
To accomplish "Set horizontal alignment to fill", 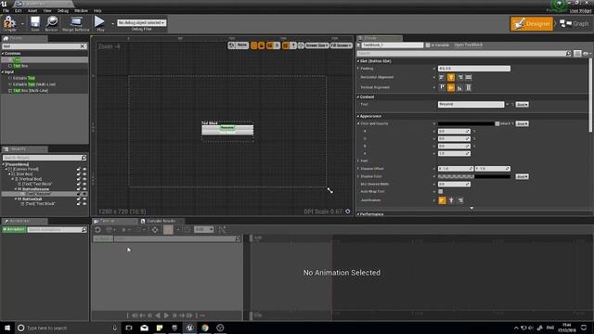I will click(469, 77).
